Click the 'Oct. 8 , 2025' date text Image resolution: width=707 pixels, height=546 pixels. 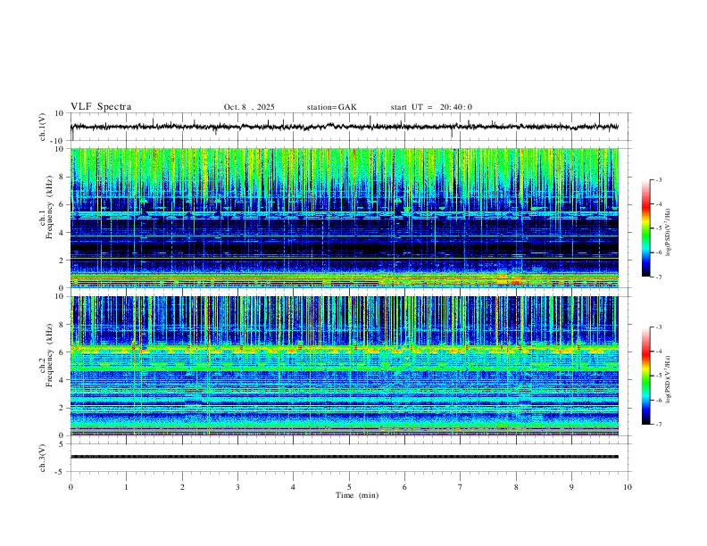(249, 107)
